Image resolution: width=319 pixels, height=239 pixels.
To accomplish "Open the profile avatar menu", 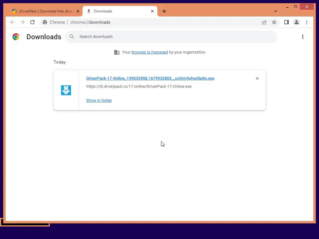I will pyautogui.click(x=297, y=22).
